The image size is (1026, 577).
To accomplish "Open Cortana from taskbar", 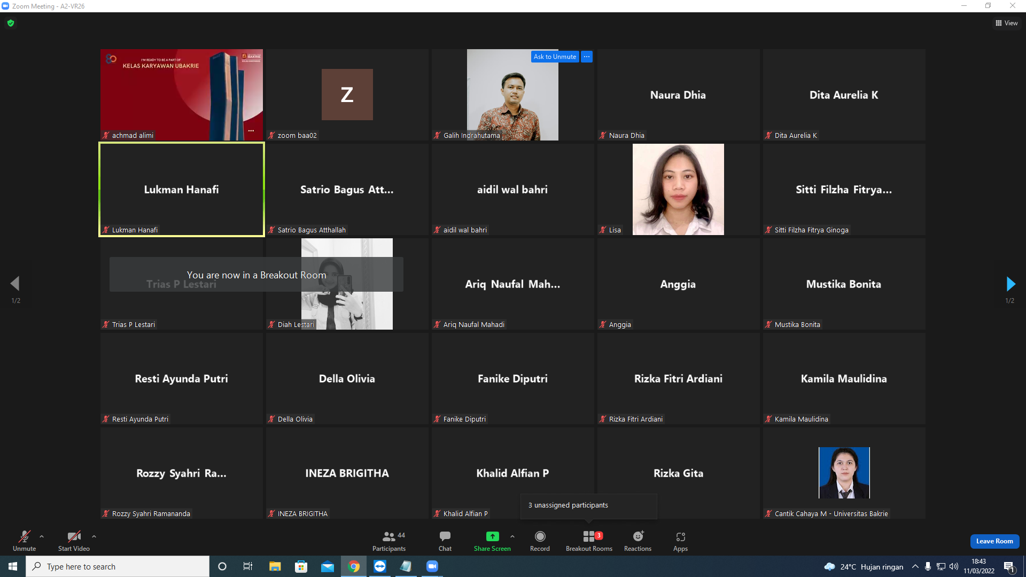I will coord(222,566).
